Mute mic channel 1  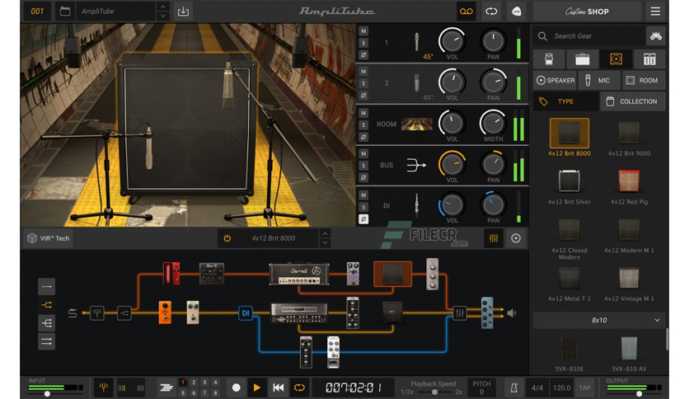click(363, 31)
